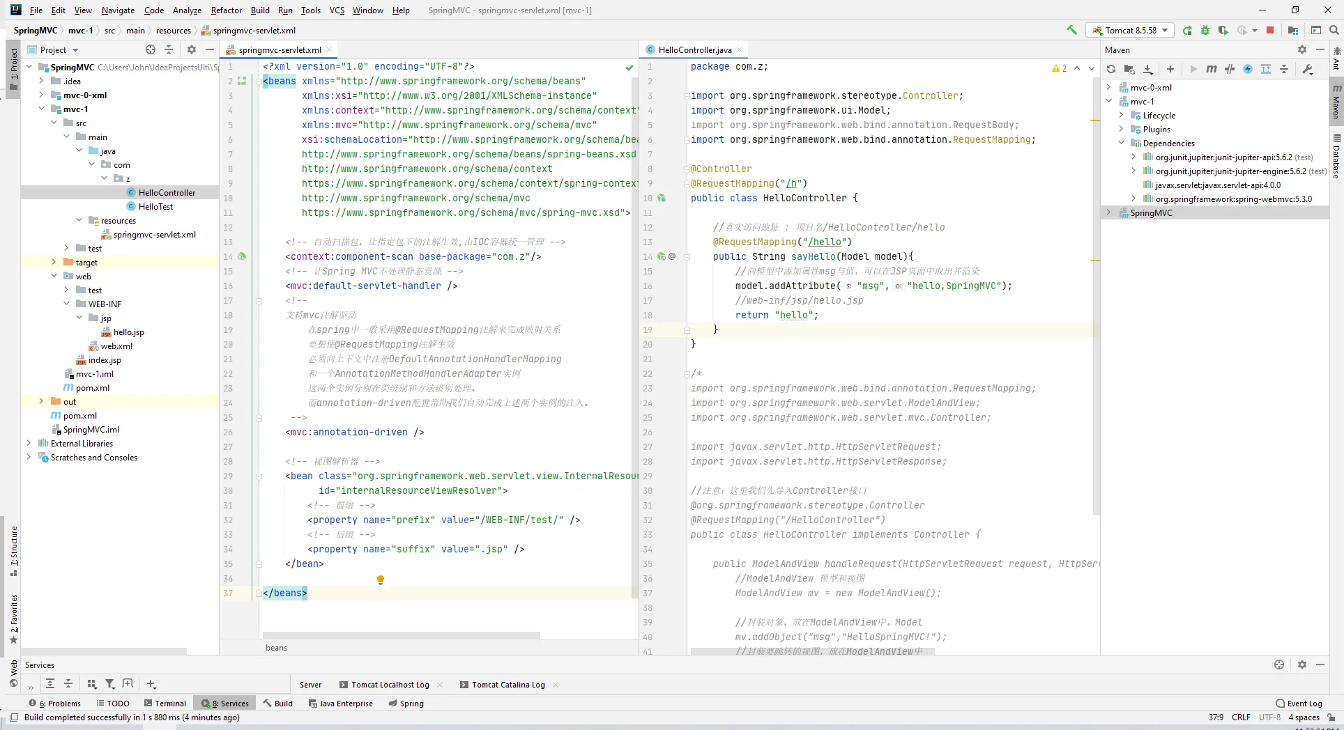1344x730 pixels.
Task: Open the Terminal tool window
Action: point(165,704)
